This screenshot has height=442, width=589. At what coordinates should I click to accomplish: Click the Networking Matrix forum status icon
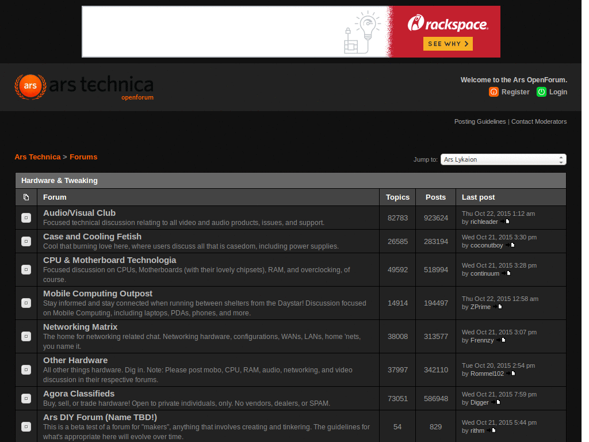point(26,336)
